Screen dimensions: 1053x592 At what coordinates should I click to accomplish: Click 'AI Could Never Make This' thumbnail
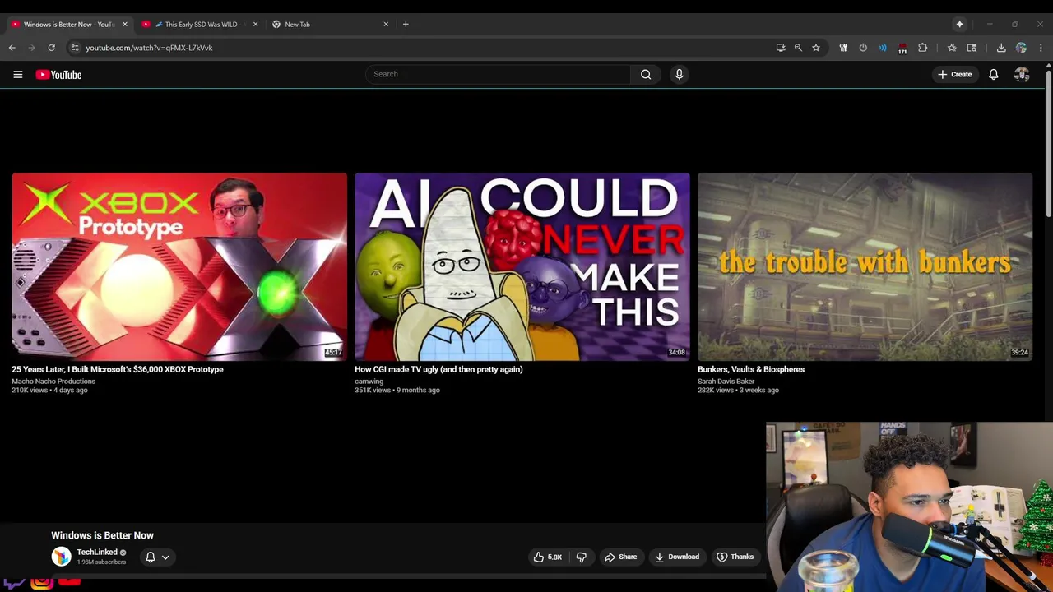click(x=522, y=266)
